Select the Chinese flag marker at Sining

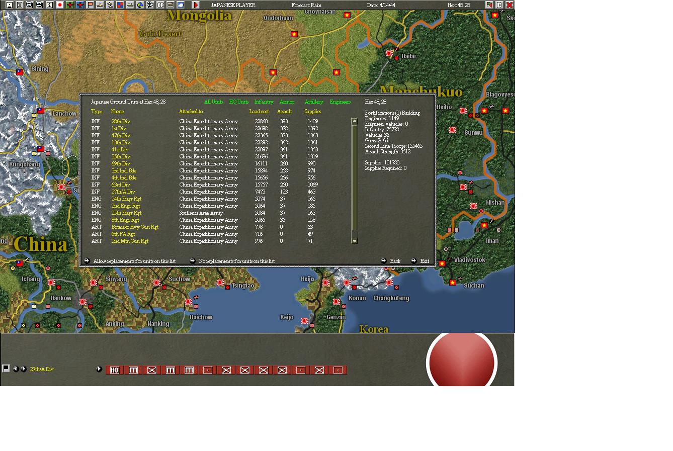click(20, 72)
